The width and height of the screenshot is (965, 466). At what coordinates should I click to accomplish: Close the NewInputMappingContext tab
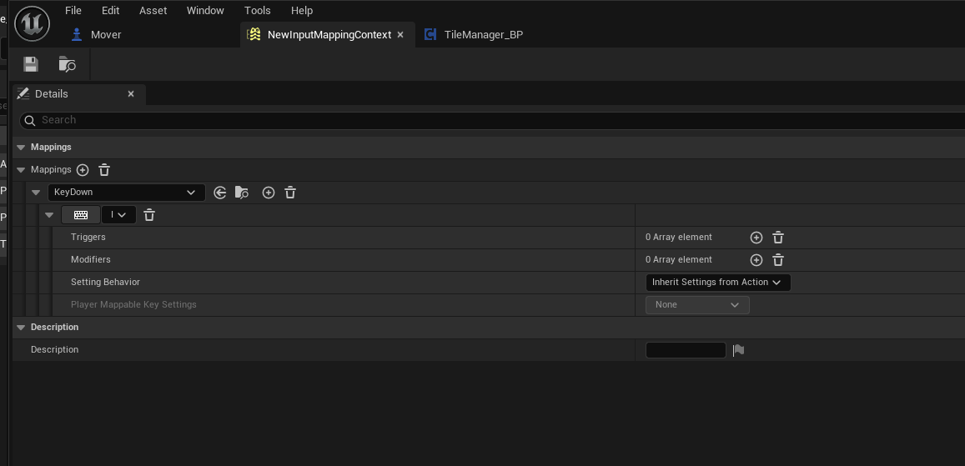point(400,35)
